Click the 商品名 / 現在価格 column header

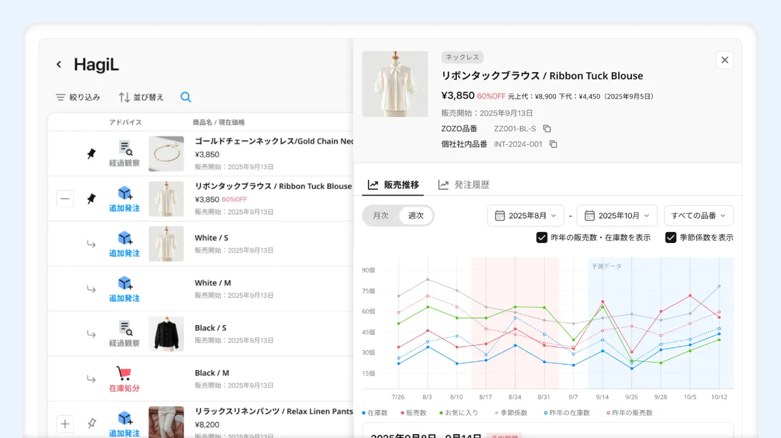(219, 122)
